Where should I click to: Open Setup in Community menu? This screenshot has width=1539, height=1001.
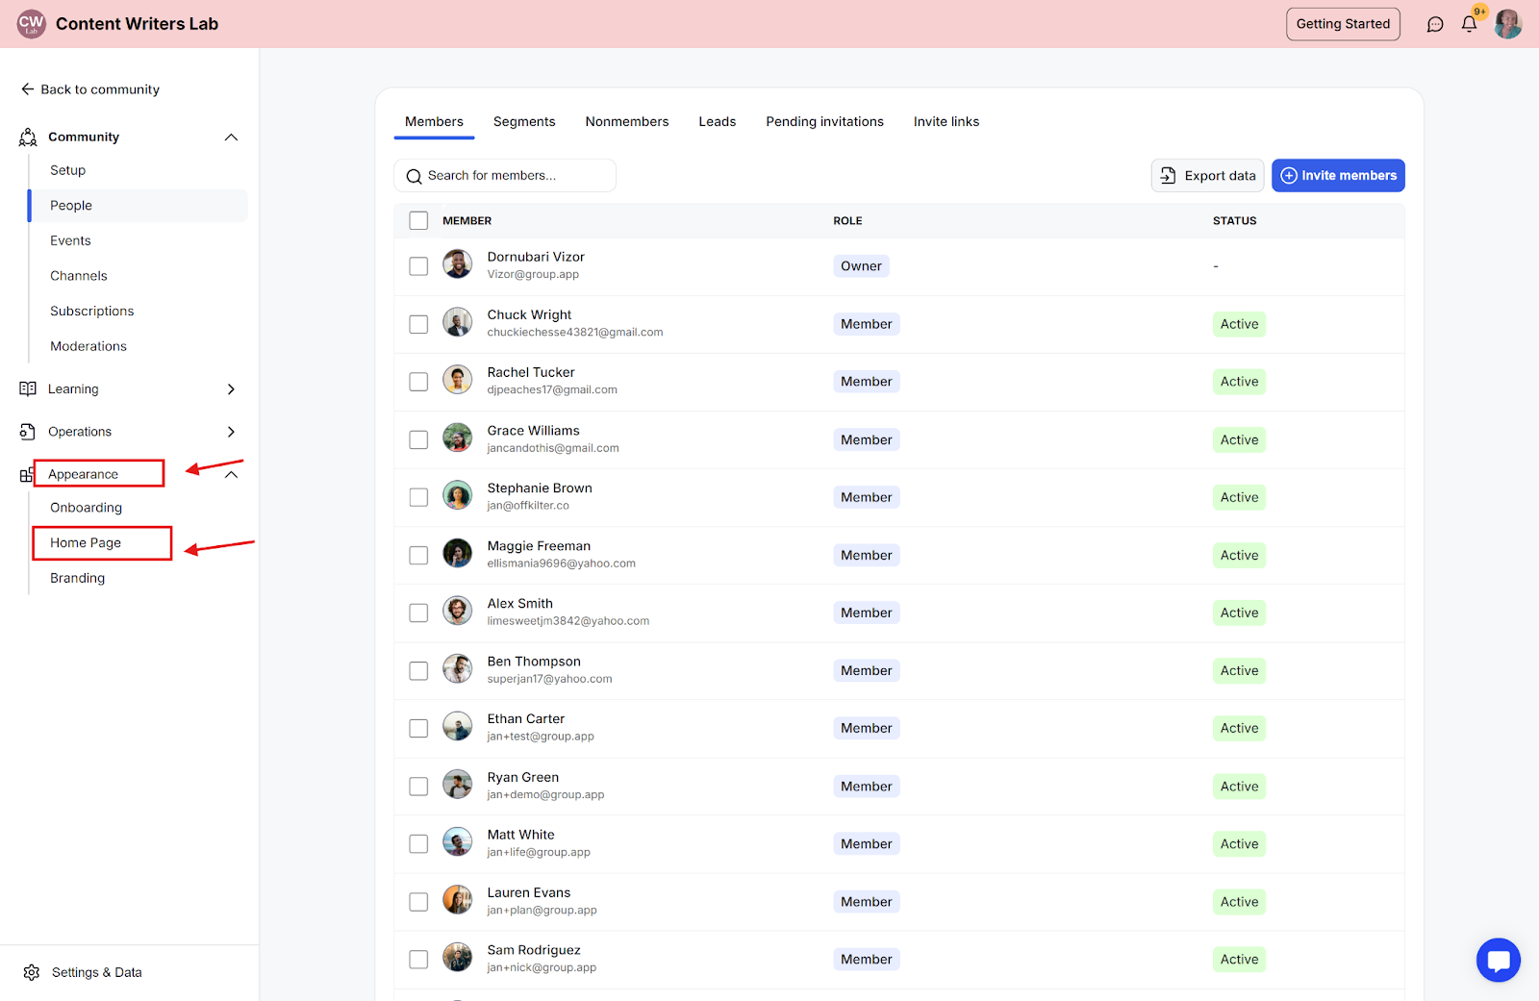coord(68,170)
